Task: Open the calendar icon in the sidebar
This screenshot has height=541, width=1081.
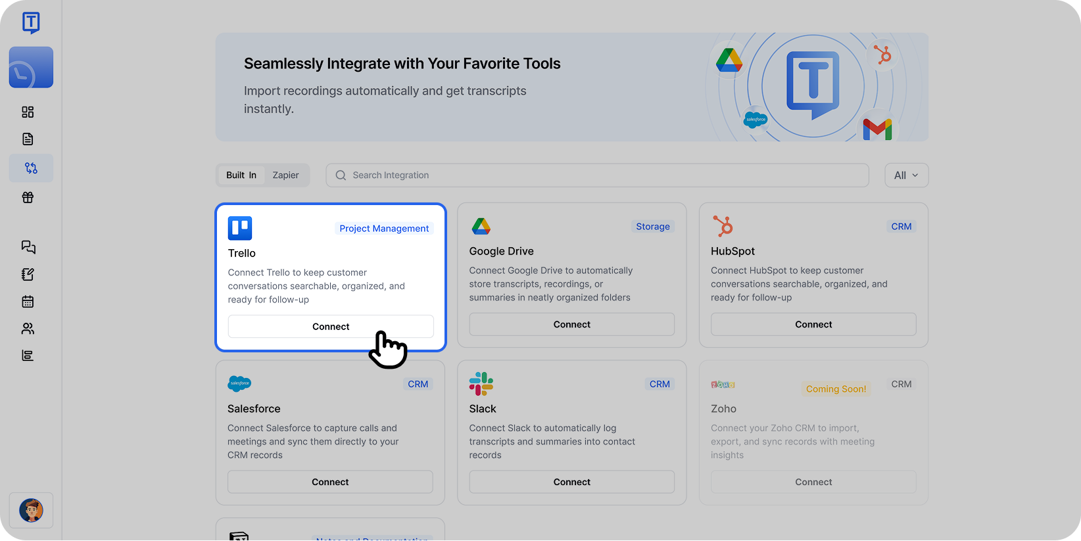Action: [28, 302]
